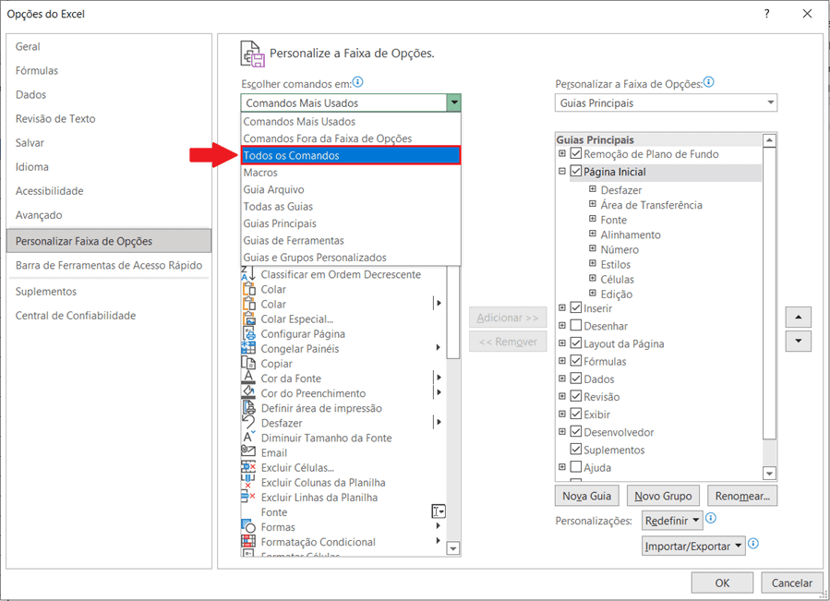Move selected tab up with the up arrow
The image size is (830, 601).
(x=799, y=318)
